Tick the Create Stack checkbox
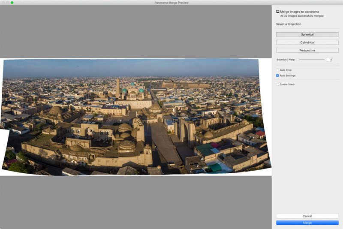The width and height of the screenshot is (343, 229). 277,84
